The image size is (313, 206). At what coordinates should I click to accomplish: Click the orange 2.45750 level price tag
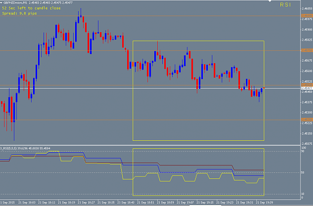tap(307, 50)
